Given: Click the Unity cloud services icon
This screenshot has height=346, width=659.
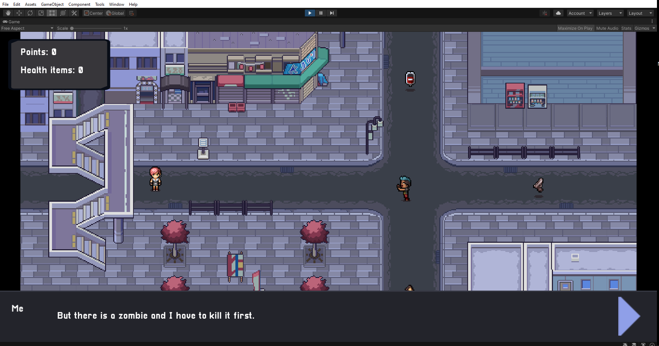Looking at the screenshot, I should 558,13.
